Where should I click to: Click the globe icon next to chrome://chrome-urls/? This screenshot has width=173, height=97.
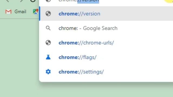click(48, 43)
